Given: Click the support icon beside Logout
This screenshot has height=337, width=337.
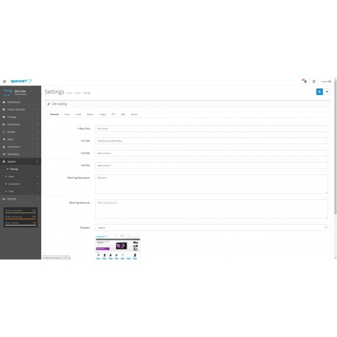Looking at the screenshot, I should 314,82.
